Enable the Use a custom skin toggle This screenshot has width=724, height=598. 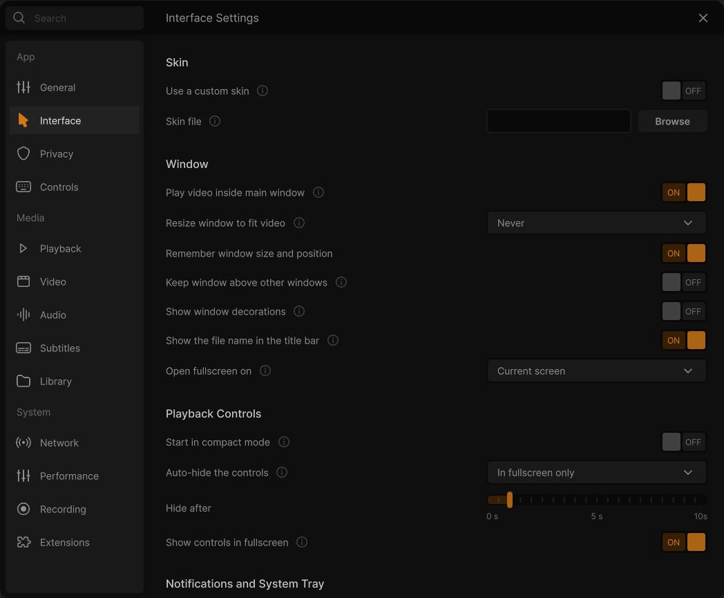(x=684, y=91)
